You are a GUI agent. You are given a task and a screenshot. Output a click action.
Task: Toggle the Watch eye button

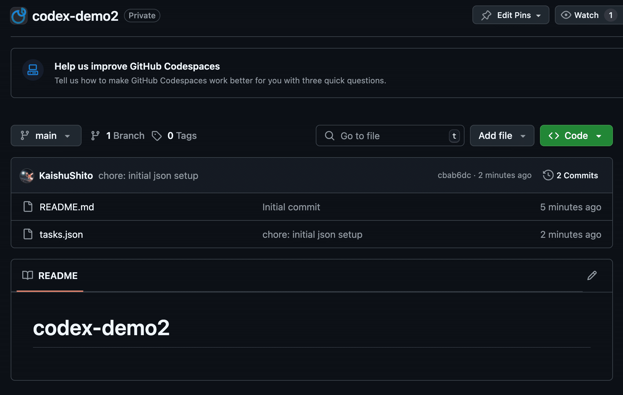[580, 15]
